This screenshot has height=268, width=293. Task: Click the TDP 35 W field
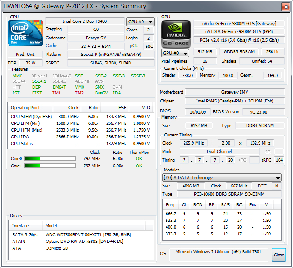[31, 63]
